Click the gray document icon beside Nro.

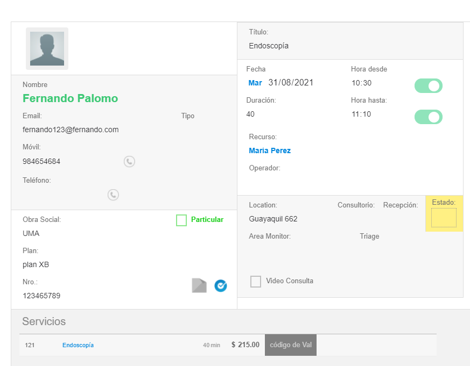click(199, 285)
